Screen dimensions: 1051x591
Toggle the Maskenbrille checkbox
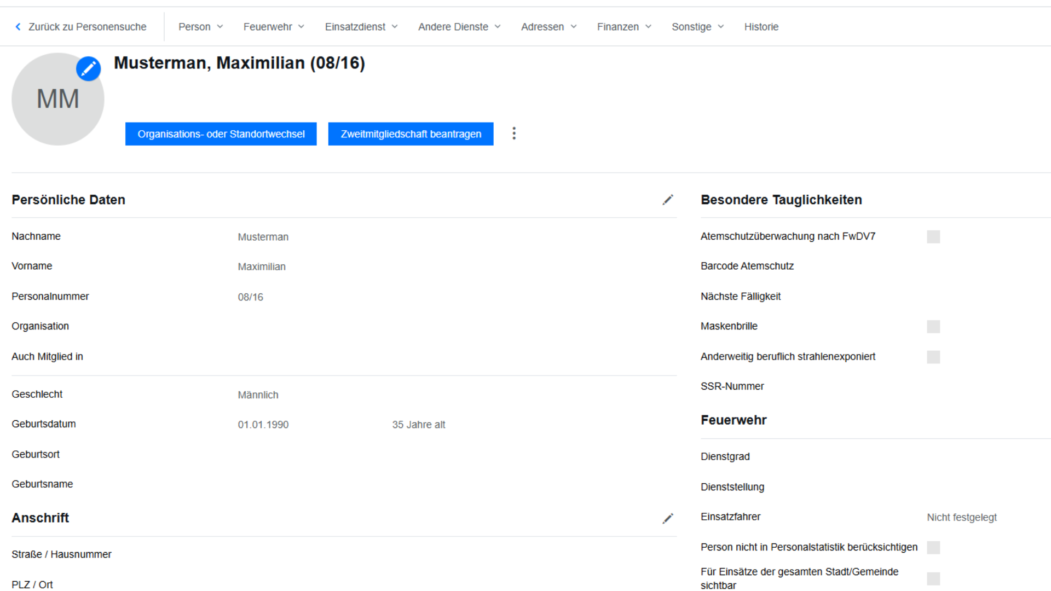point(933,327)
